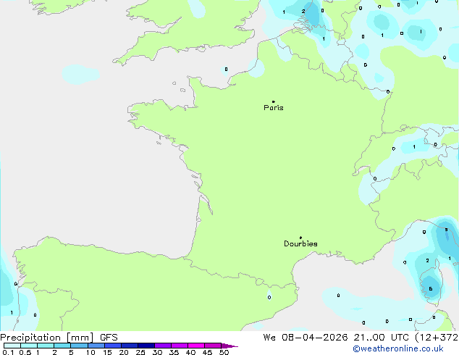This screenshot has width=459, height=355.
Task: Select the Dourbies location dot marker
Action: coord(300,238)
